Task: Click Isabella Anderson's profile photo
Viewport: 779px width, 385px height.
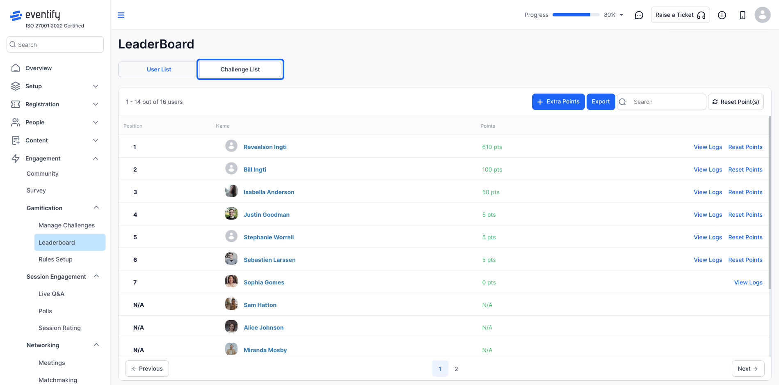Action: coord(231,191)
